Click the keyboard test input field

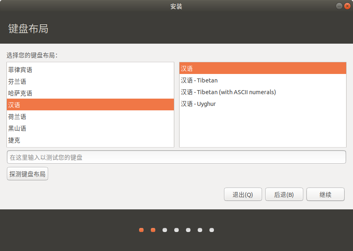tap(176, 157)
